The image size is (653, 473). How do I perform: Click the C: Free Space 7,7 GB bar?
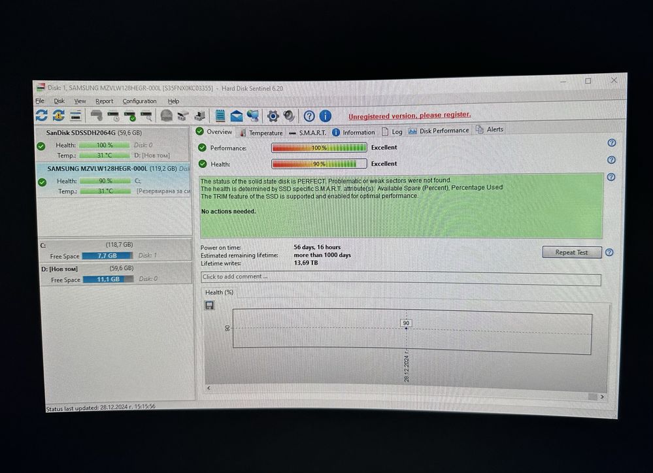coord(107,255)
